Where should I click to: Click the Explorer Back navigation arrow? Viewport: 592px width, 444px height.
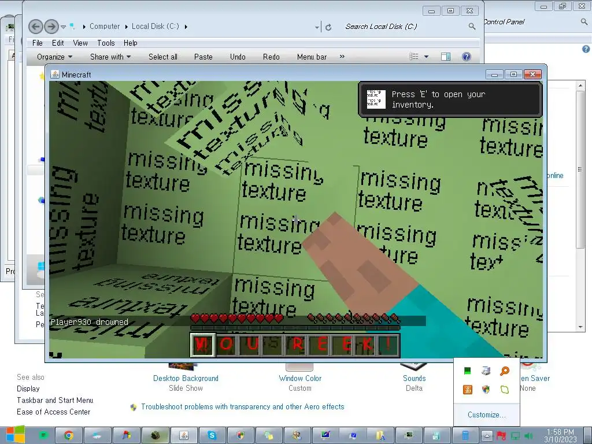(36, 27)
